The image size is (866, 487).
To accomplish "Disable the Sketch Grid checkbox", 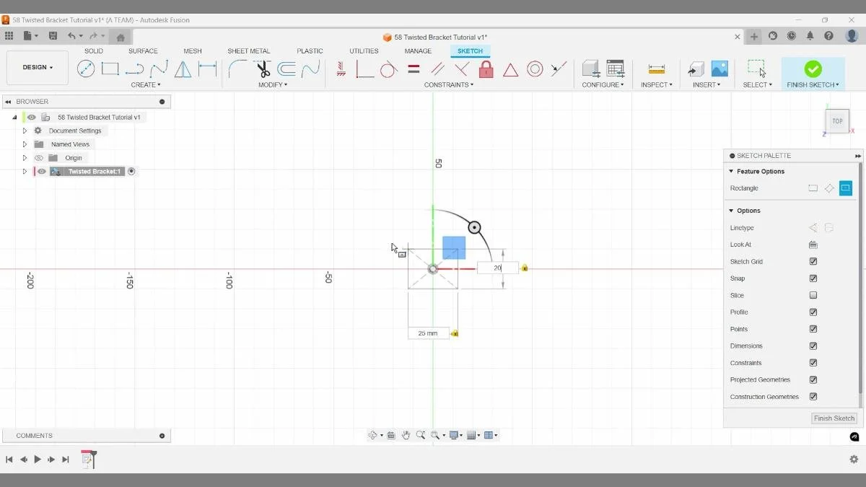I will (813, 261).
